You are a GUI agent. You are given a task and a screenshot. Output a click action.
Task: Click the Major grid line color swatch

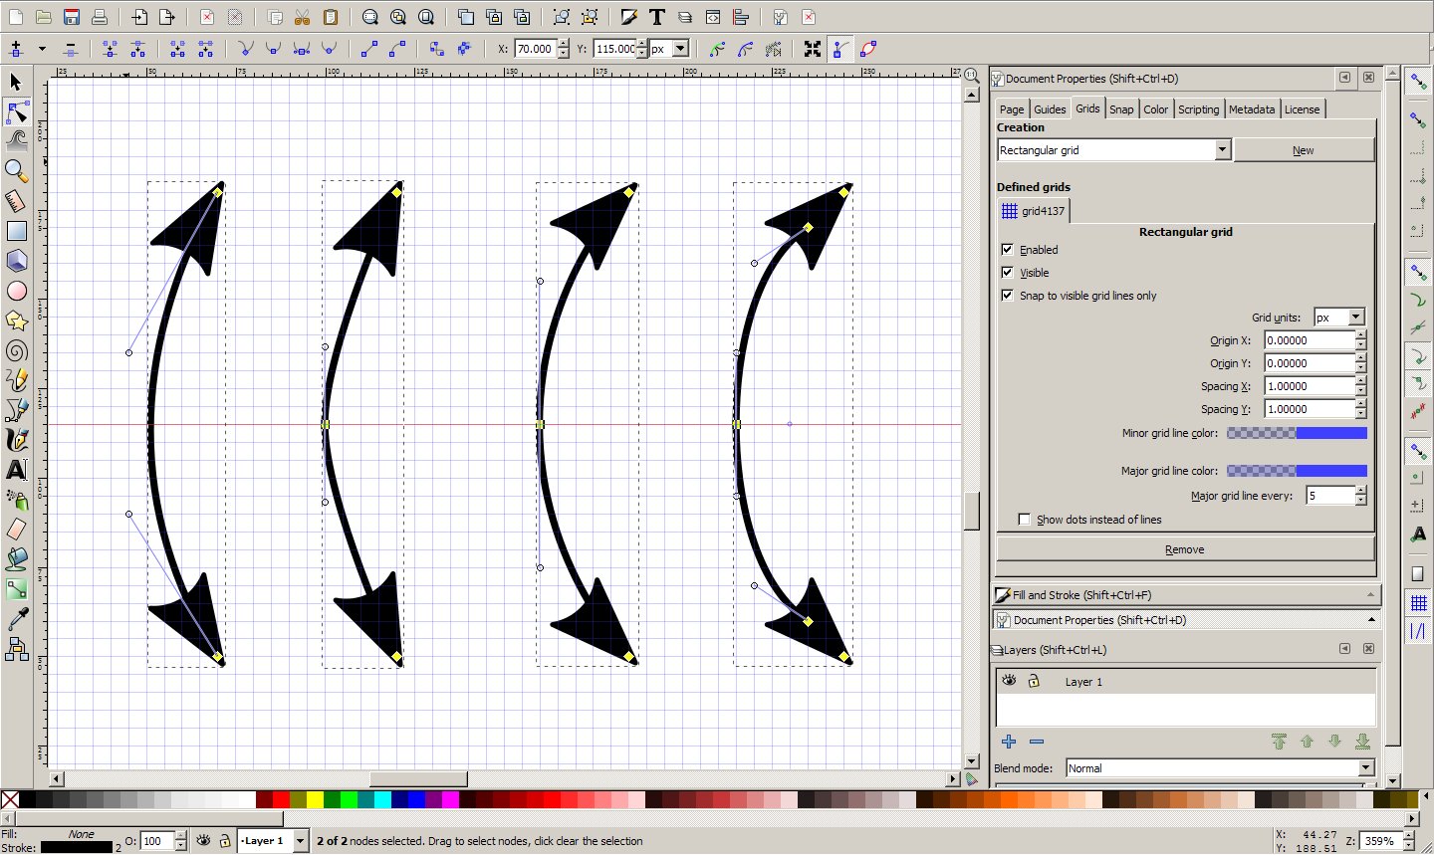pos(1297,471)
